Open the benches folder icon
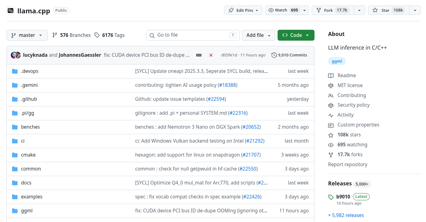 click(x=15, y=127)
